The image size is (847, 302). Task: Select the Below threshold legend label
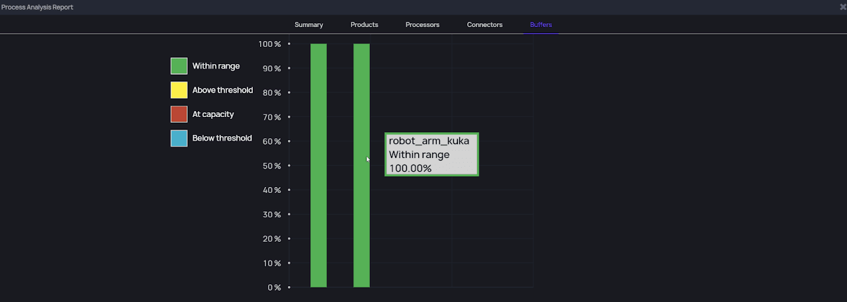[222, 138]
